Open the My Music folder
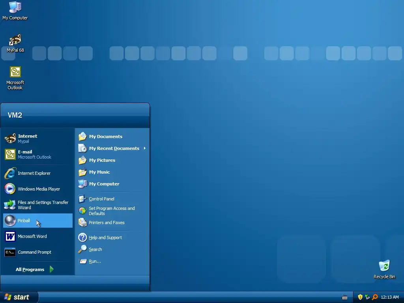The height and width of the screenshot is (303, 404). (112, 172)
